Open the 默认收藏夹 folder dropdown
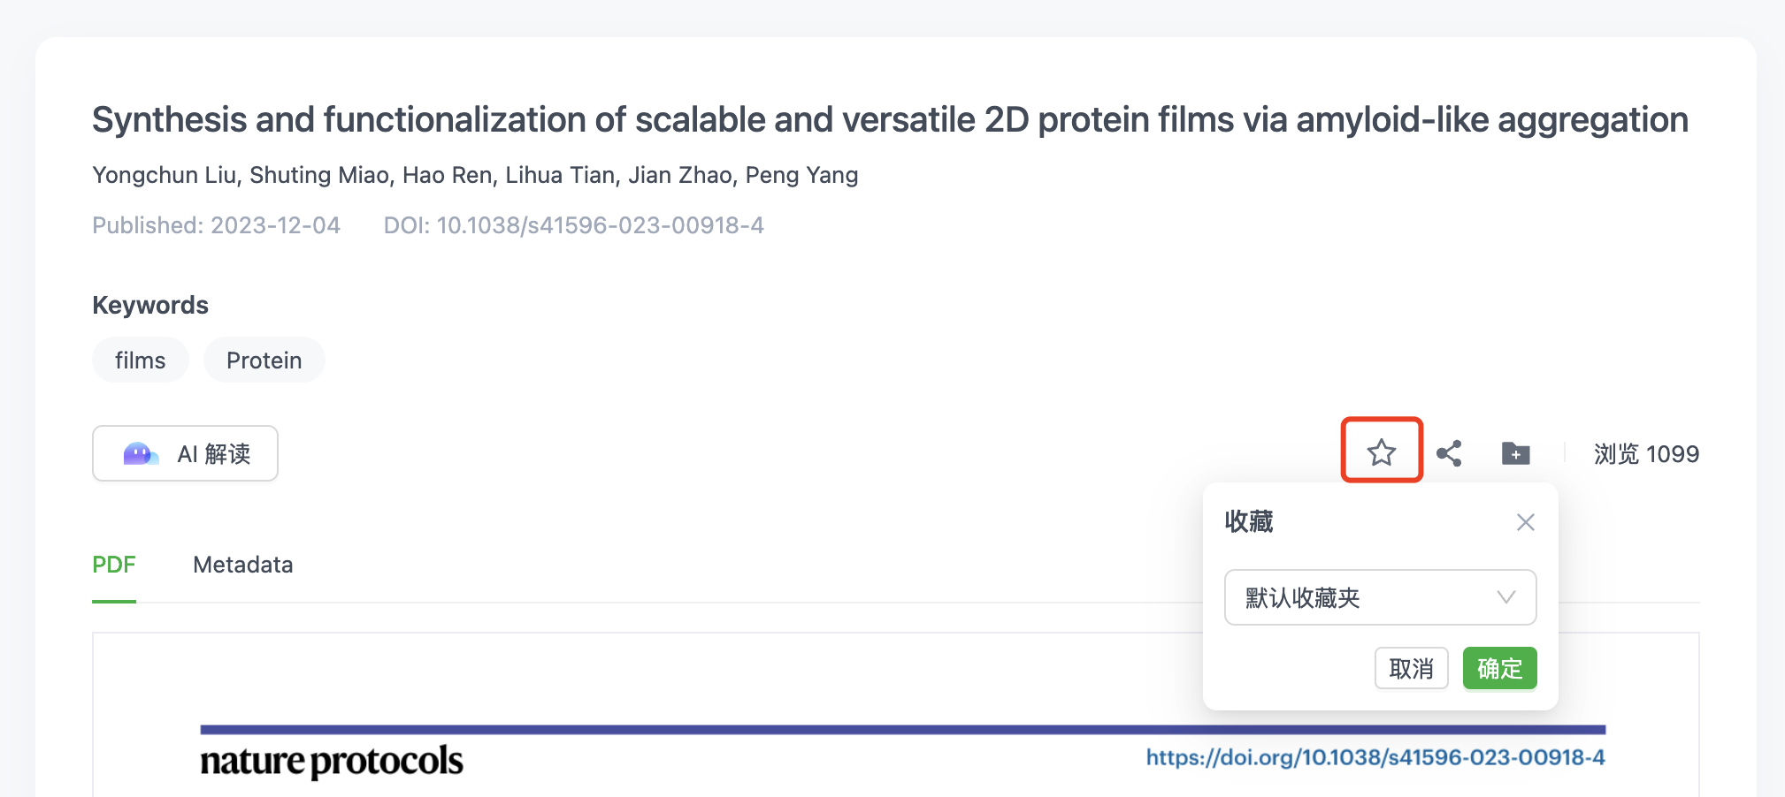This screenshot has height=797, width=1785. (x=1379, y=598)
